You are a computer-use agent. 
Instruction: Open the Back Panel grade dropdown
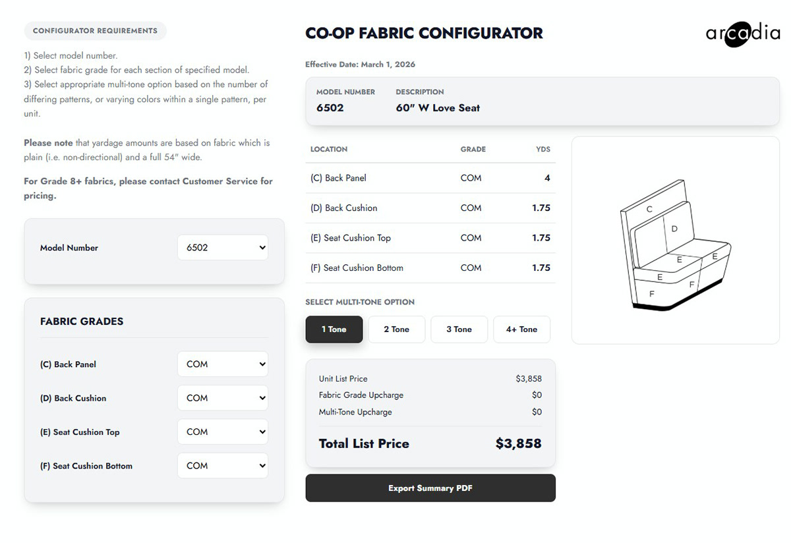pos(223,364)
